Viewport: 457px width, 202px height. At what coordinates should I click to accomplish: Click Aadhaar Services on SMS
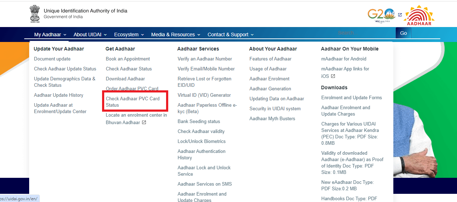pyautogui.click(x=204, y=184)
